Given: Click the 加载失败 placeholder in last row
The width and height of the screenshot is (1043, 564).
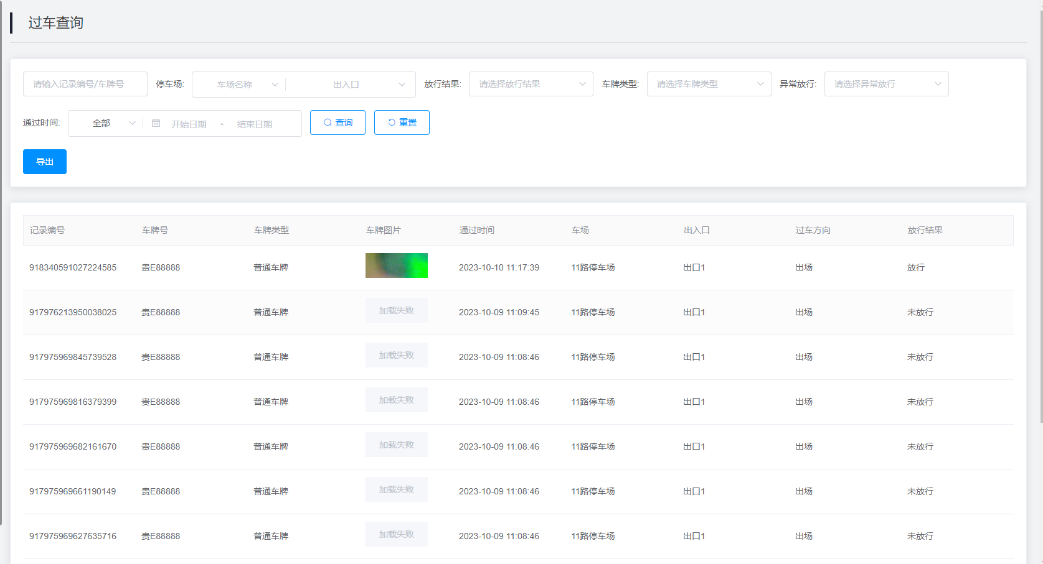Looking at the screenshot, I should (397, 534).
